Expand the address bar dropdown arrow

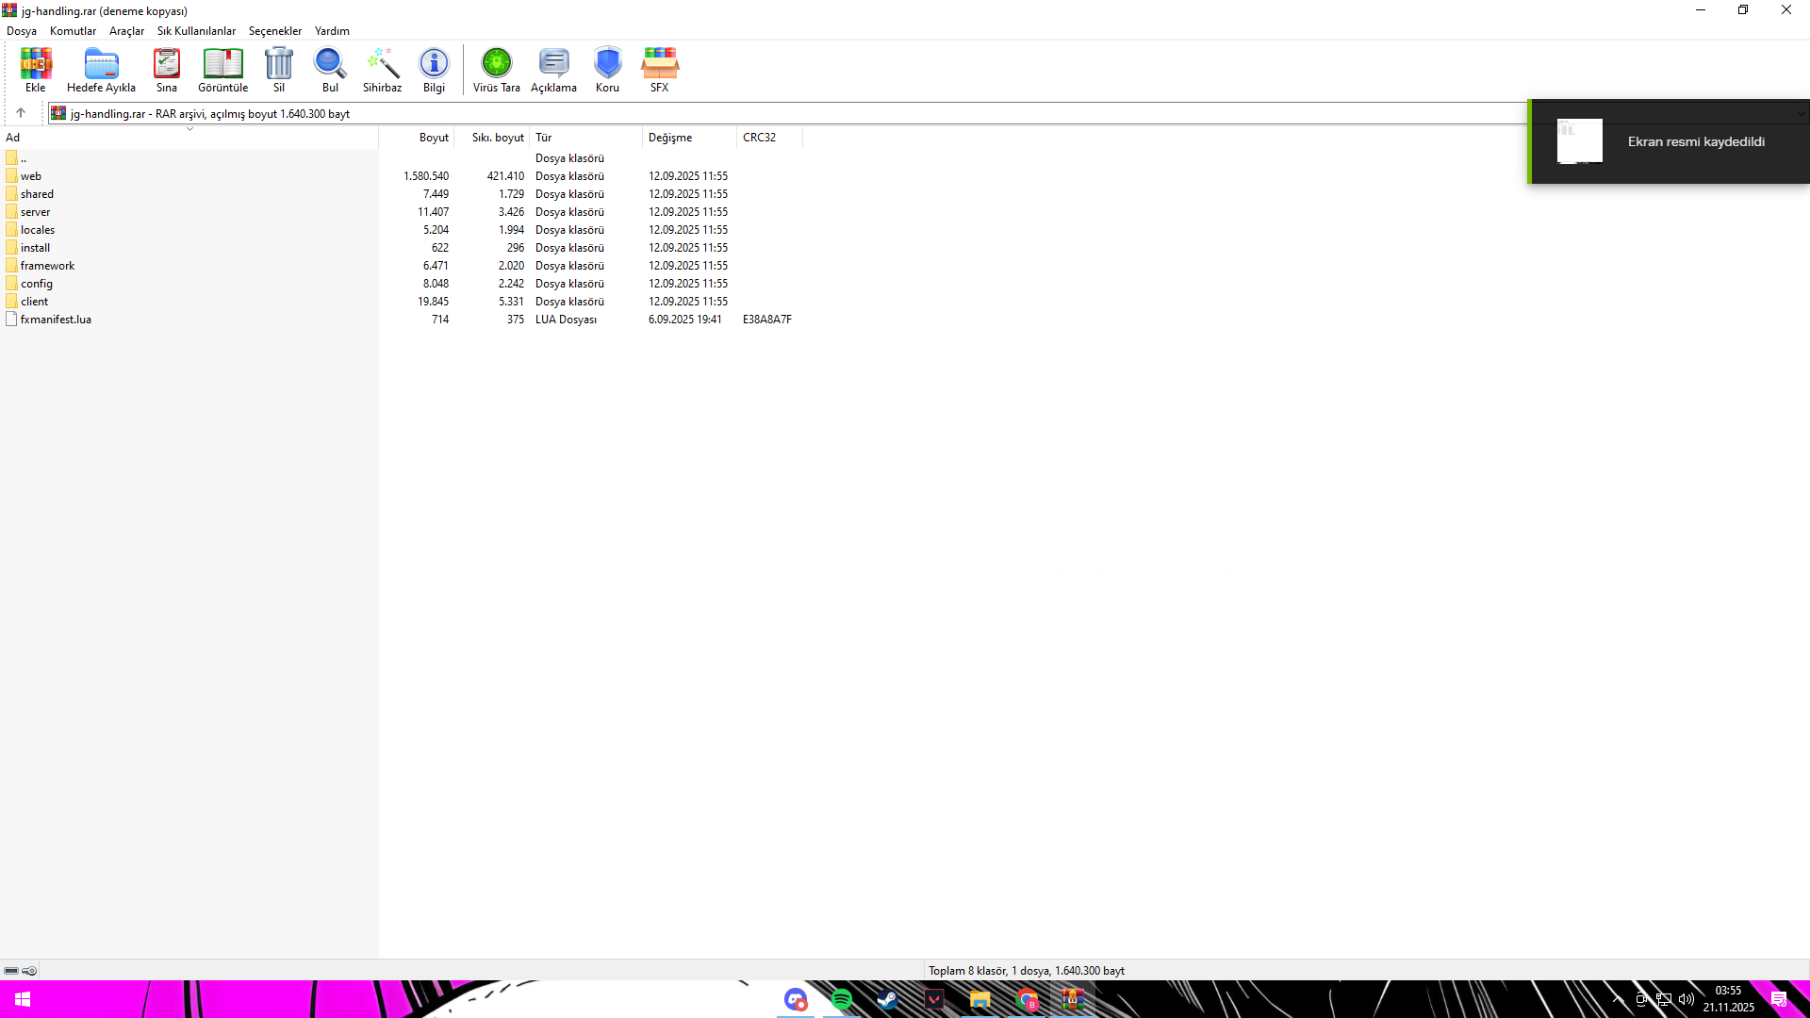[x=1800, y=114]
